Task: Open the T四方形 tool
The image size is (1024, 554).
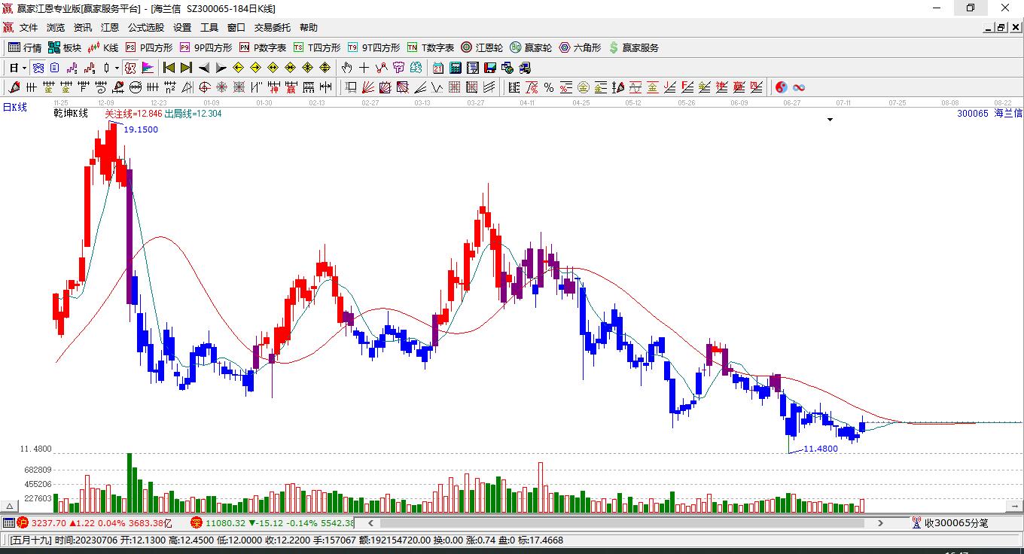Action: pyautogui.click(x=317, y=47)
